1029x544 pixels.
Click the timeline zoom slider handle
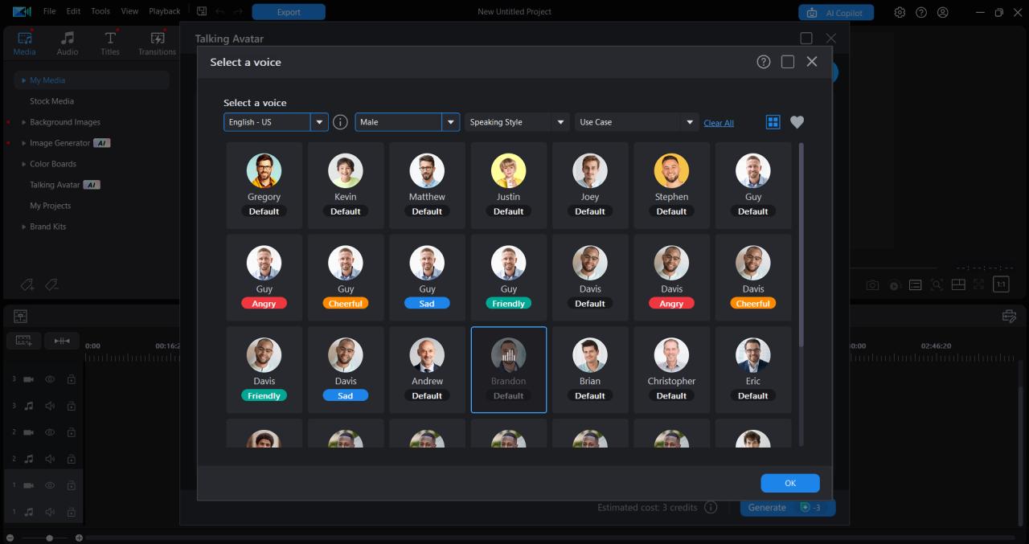click(48, 538)
